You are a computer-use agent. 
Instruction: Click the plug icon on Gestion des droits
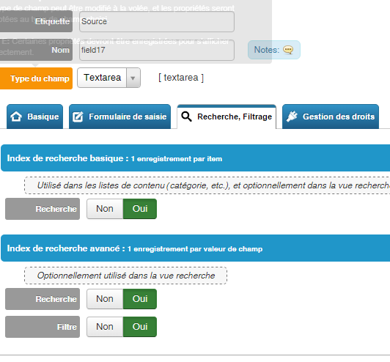coord(292,117)
